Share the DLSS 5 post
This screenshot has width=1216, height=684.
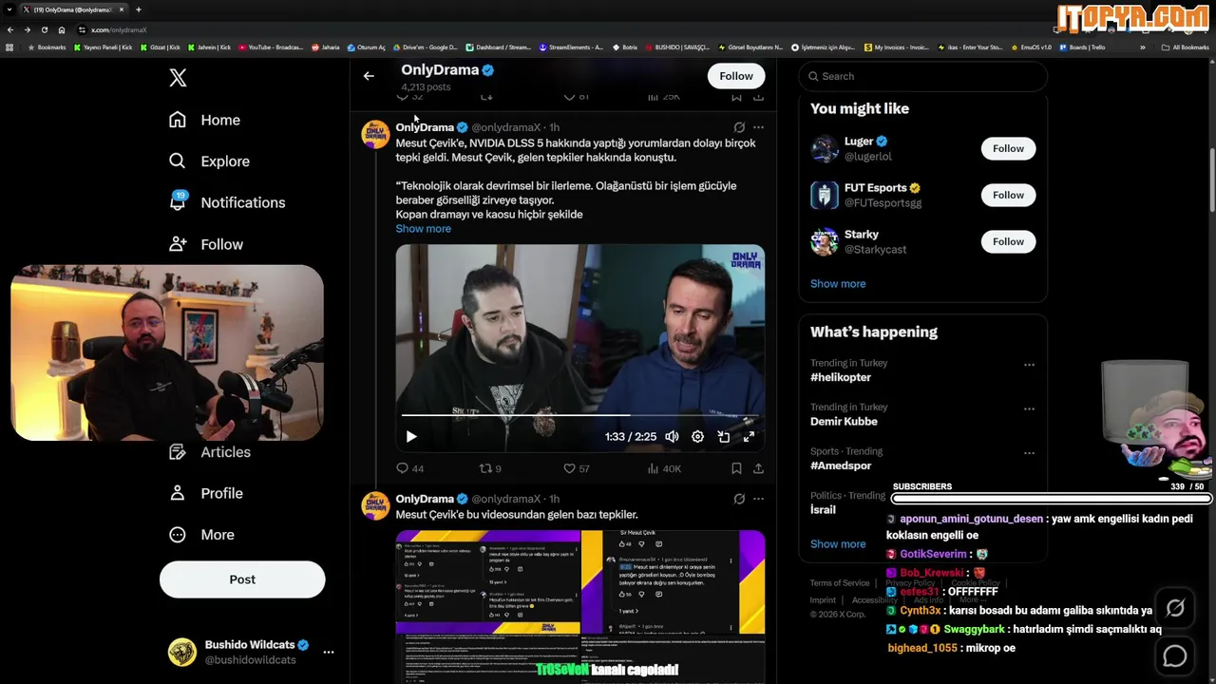click(758, 468)
